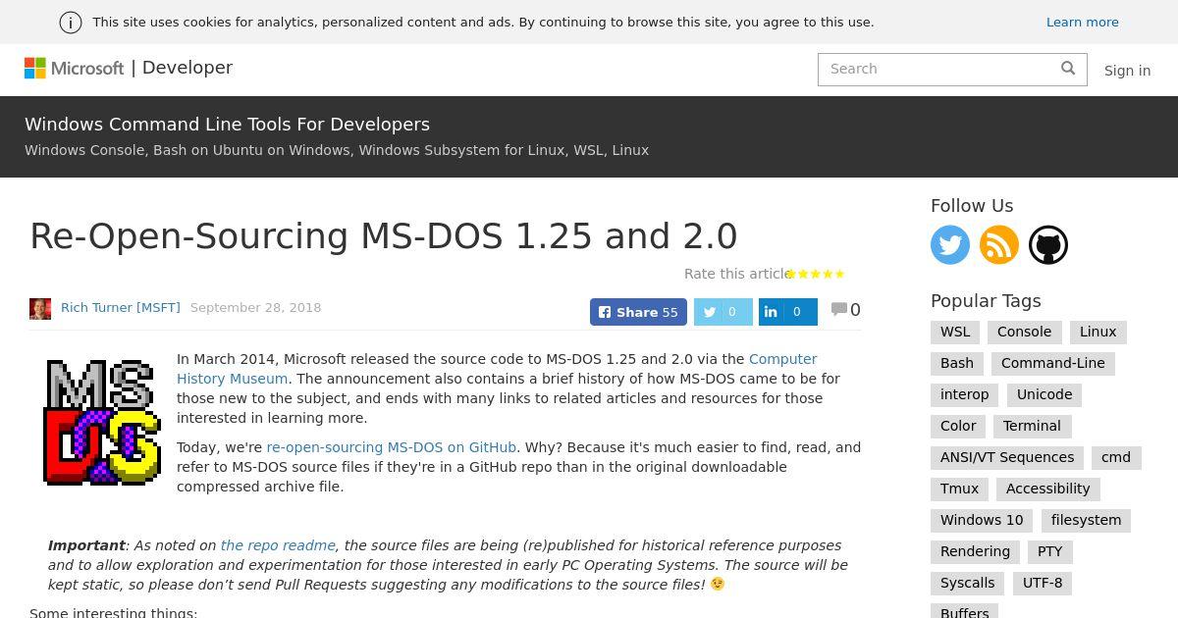Viewport: 1178px width, 618px height.
Task: Select the Rendering tag
Action: (x=975, y=552)
